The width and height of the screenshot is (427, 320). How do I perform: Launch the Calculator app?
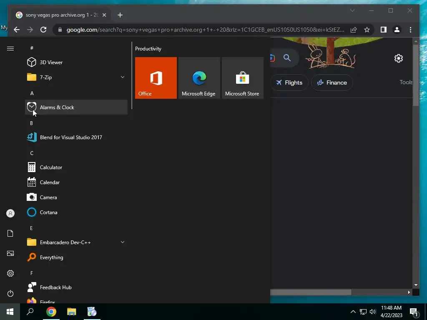point(76,167)
